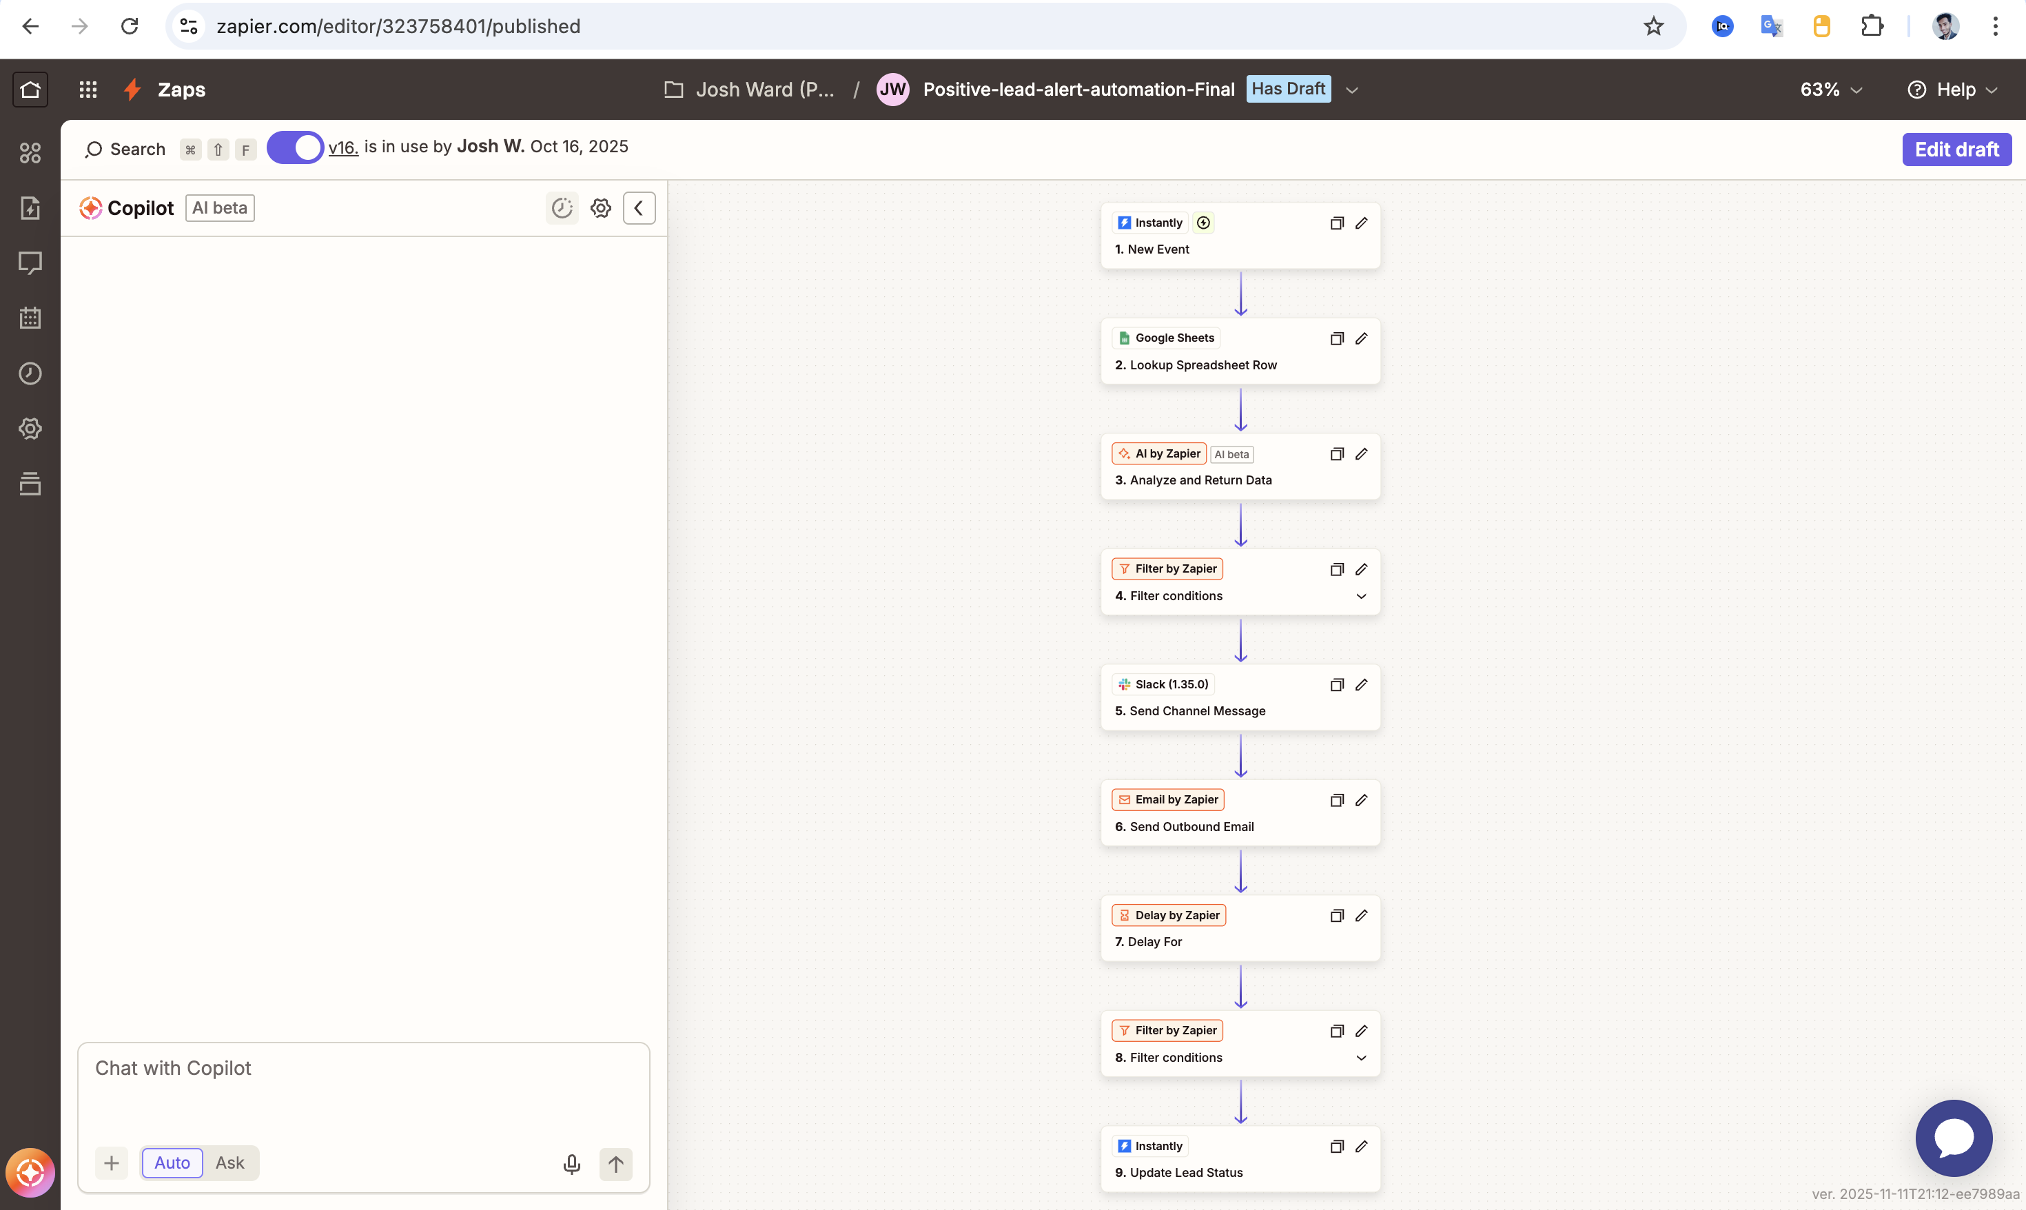Open the support chat bubble
The width and height of the screenshot is (2026, 1210).
(x=1954, y=1138)
